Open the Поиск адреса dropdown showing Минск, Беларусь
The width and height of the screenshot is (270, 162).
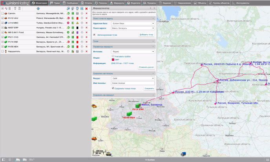(x=133, y=28)
